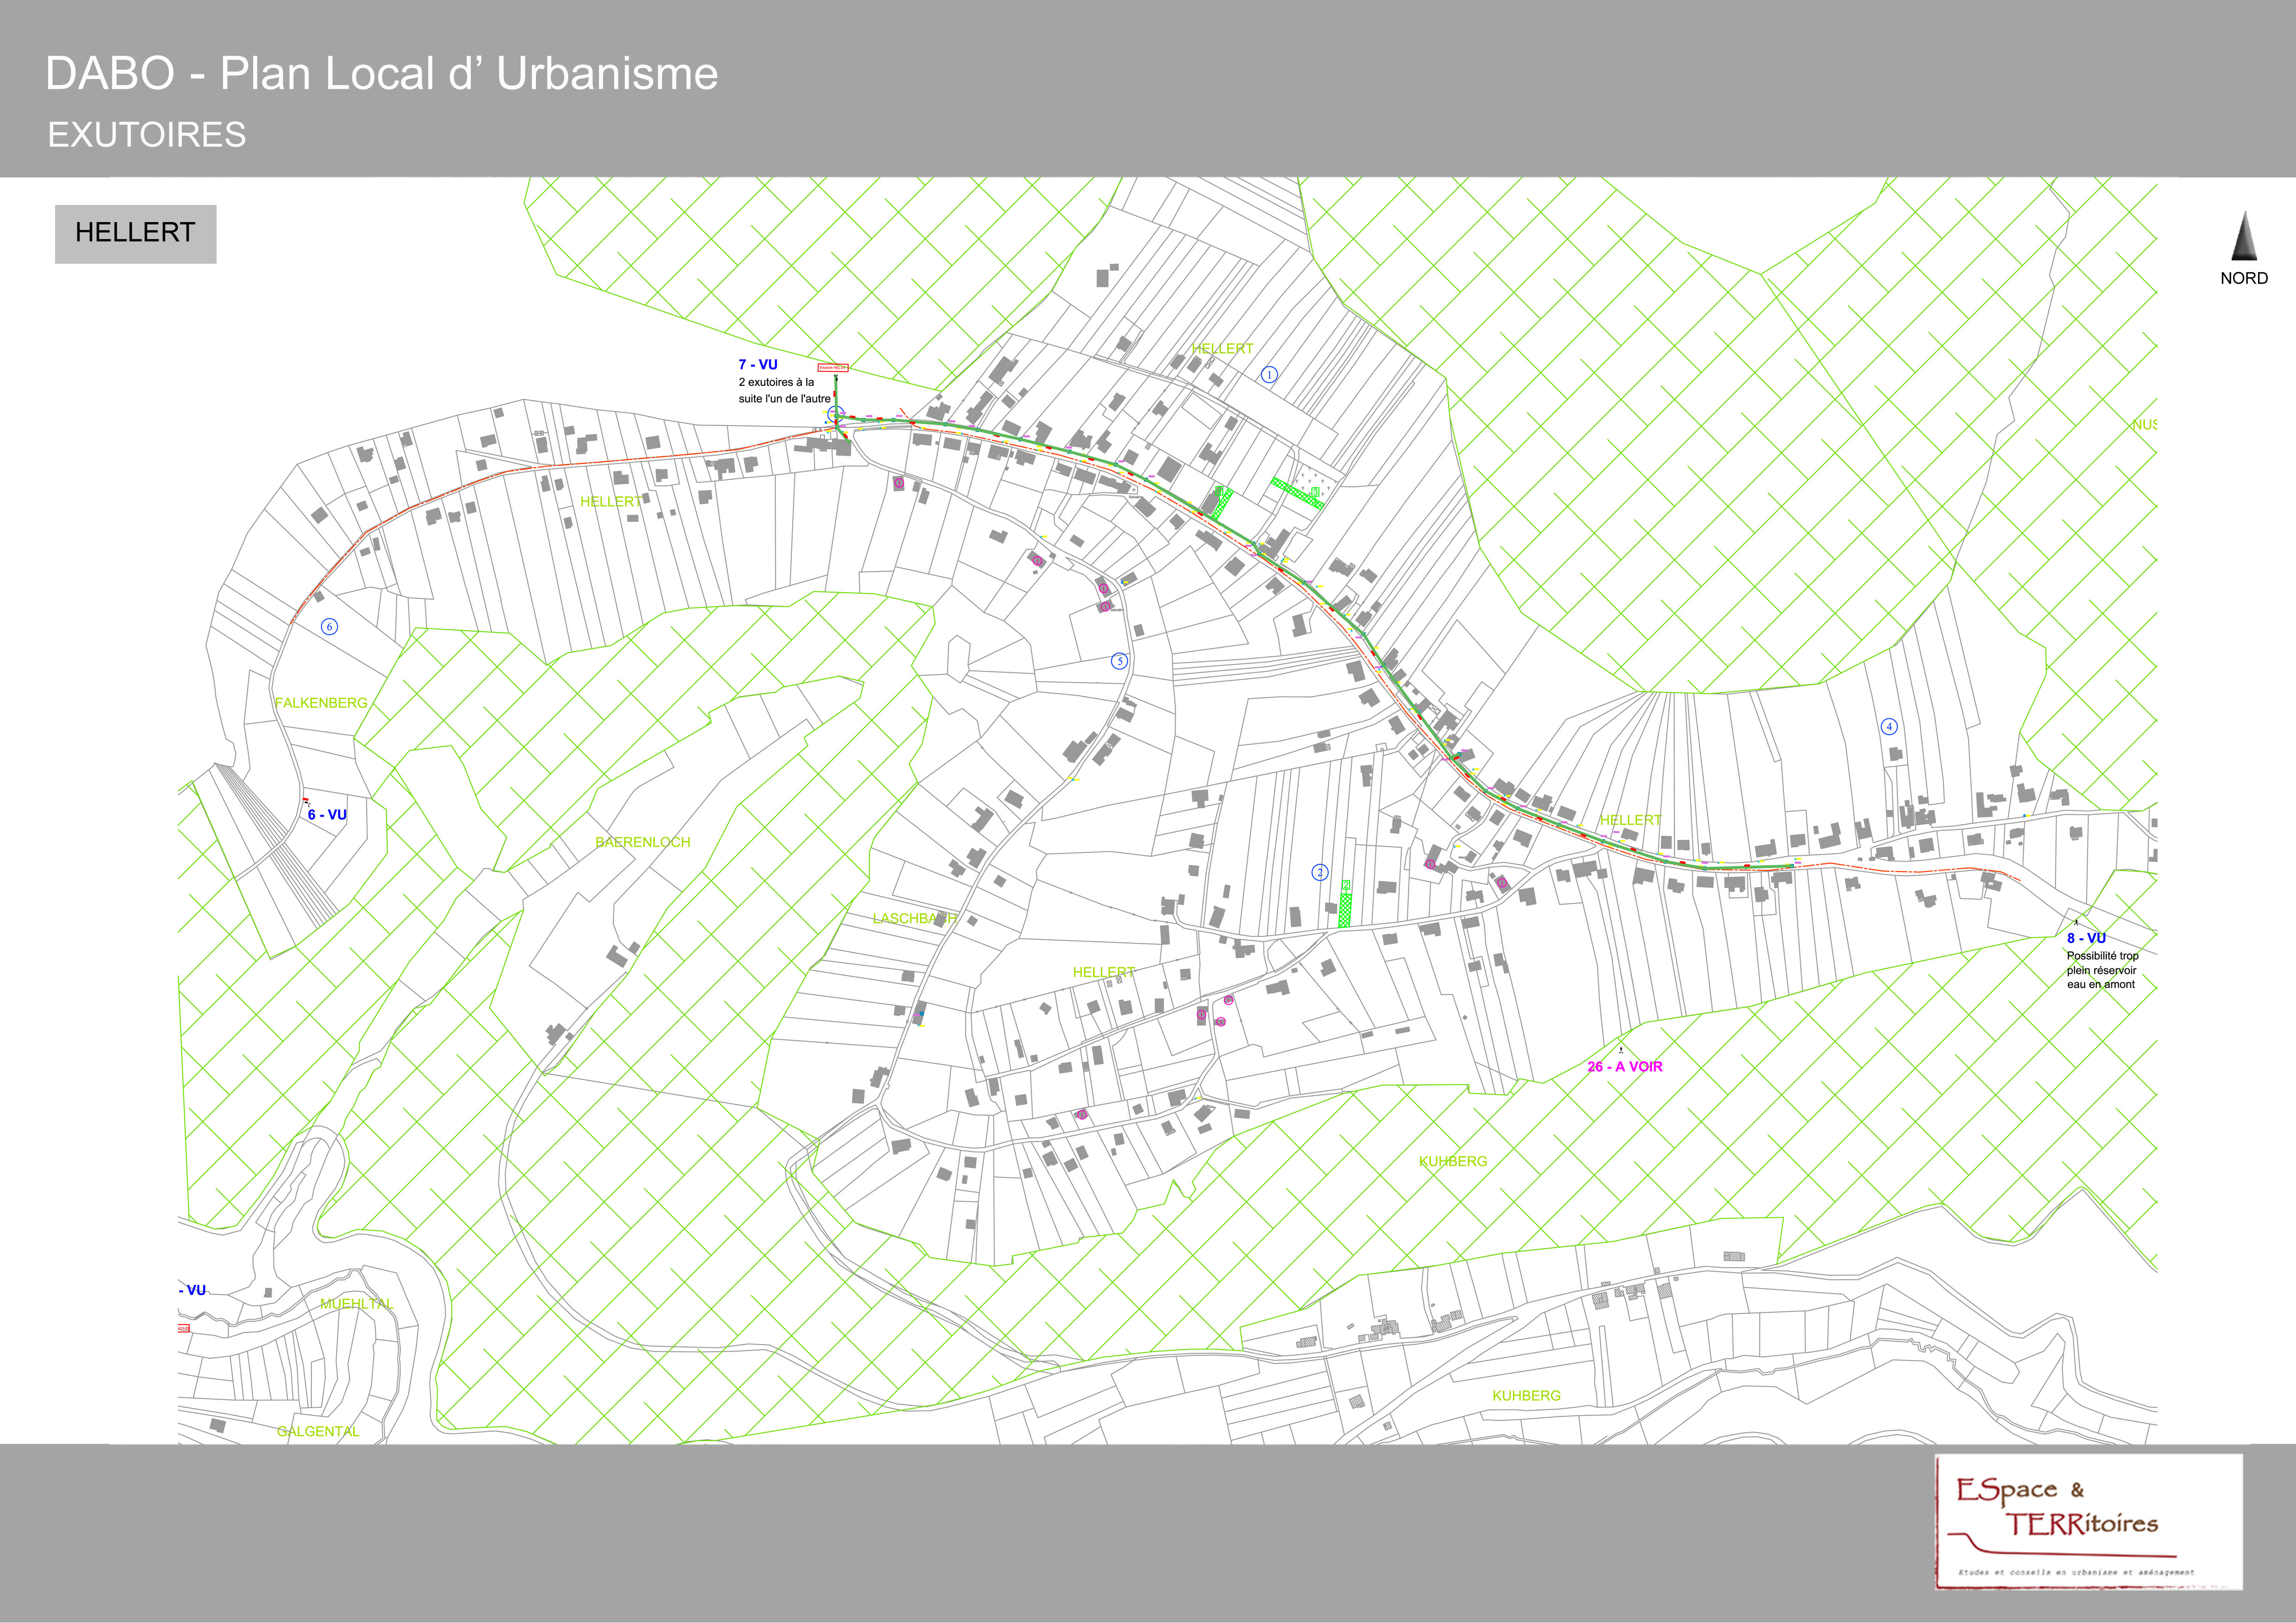
Task: Click the red Exutoire HEL-01 label box
Action: click(x=833, y=368)
